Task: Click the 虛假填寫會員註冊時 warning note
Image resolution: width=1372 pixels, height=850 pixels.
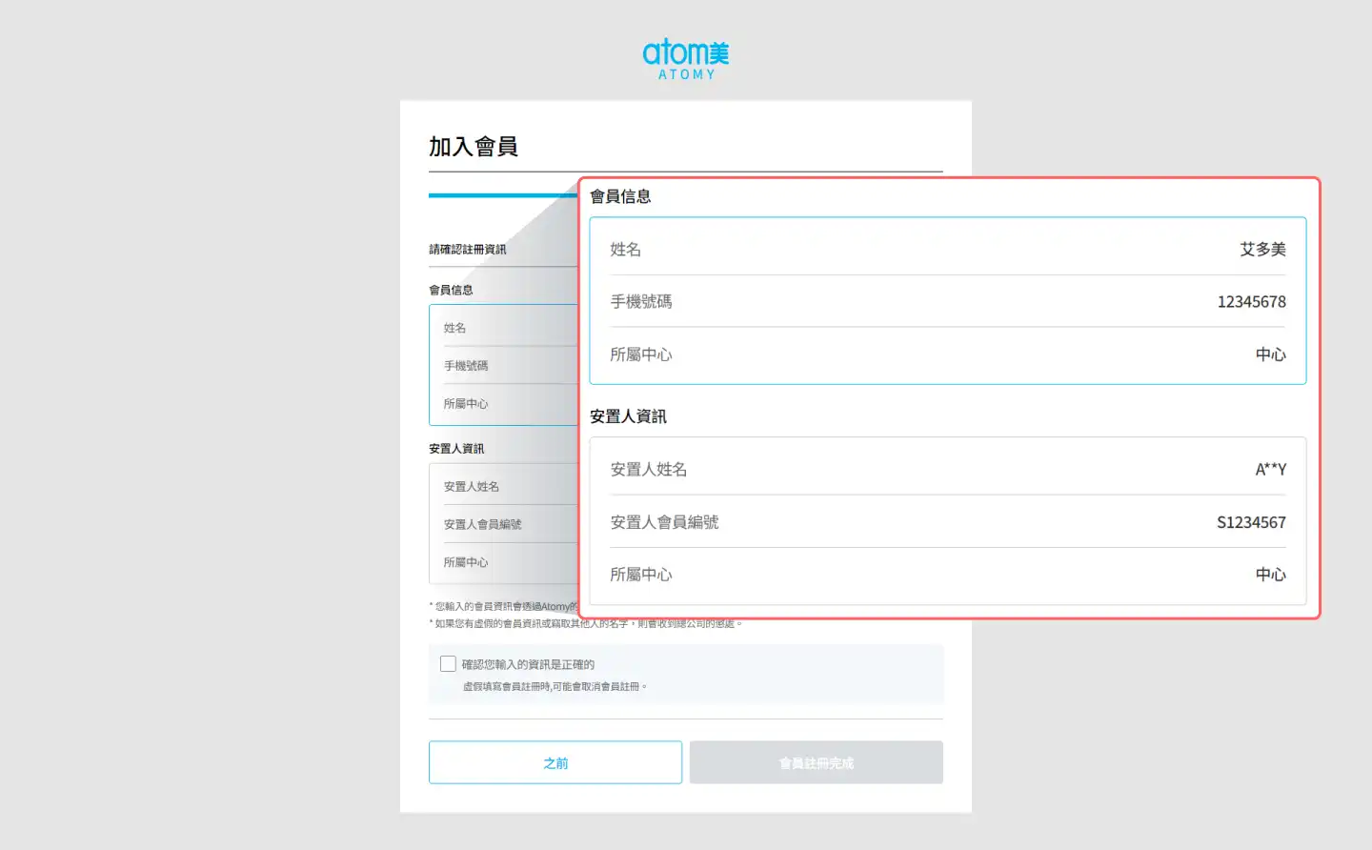Action: coord(554,686)
